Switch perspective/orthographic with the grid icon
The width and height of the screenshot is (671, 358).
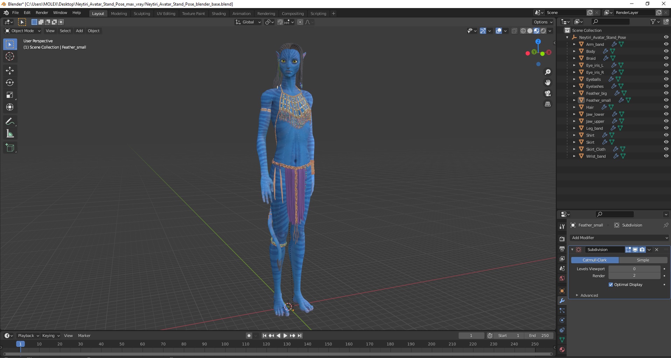click(x=548, y=104)
